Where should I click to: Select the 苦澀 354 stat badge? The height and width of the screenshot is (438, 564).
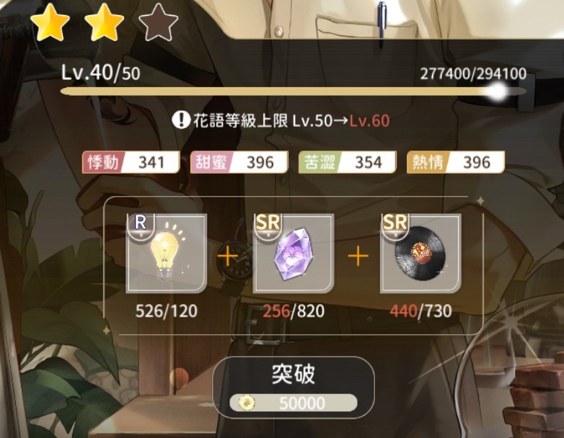pos(348,162)
